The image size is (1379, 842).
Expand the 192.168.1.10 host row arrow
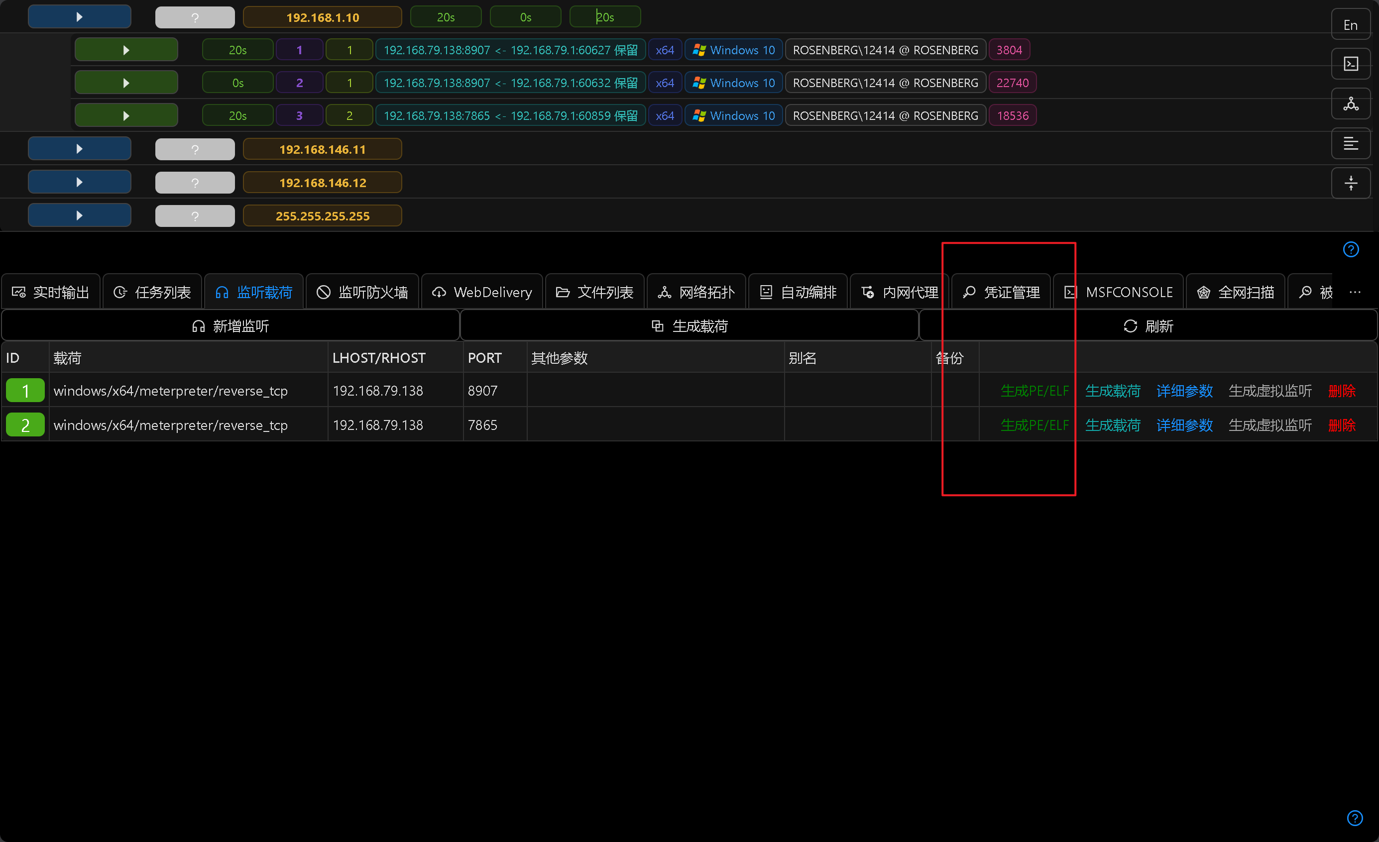[x=80, y=17]
